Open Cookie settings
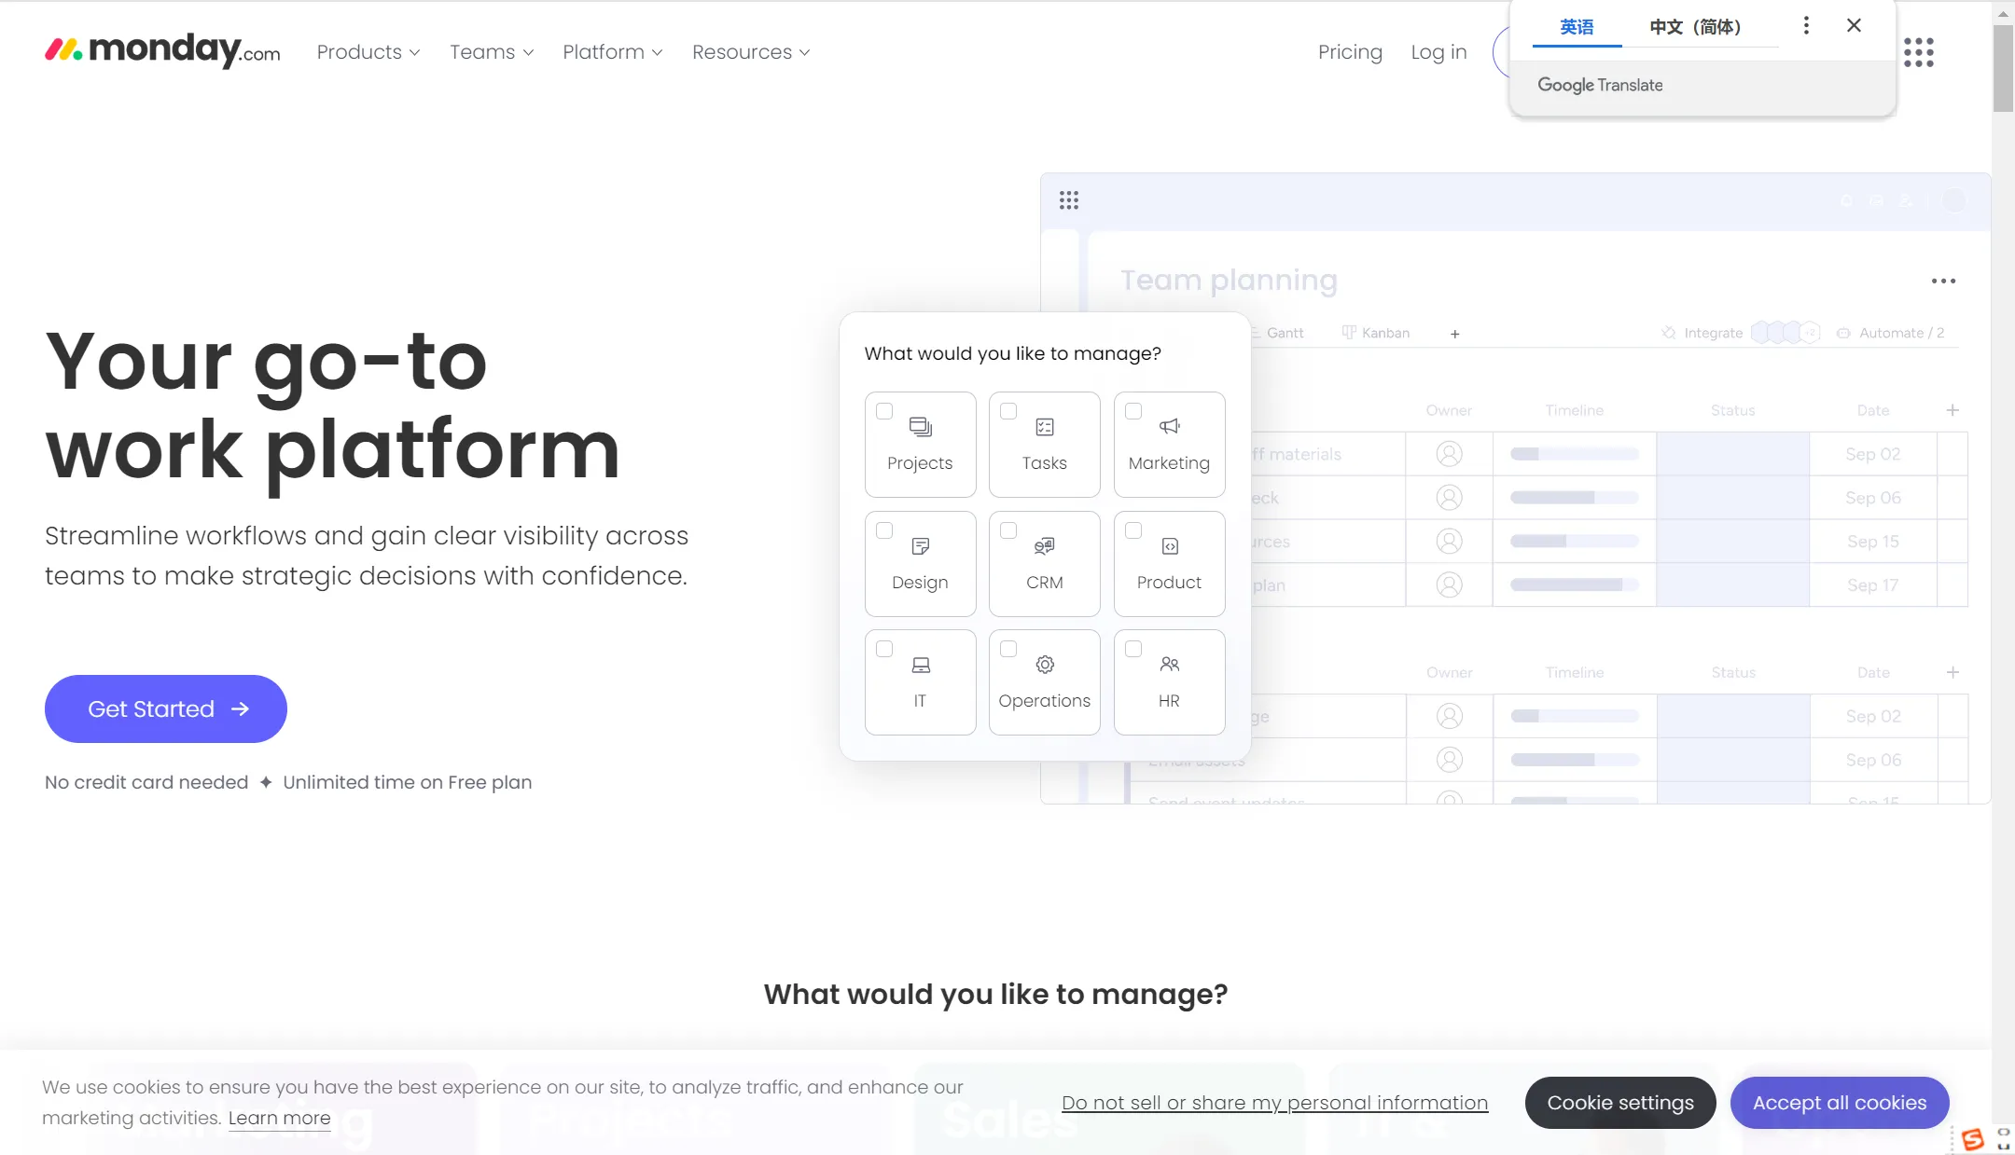 1620,1103
